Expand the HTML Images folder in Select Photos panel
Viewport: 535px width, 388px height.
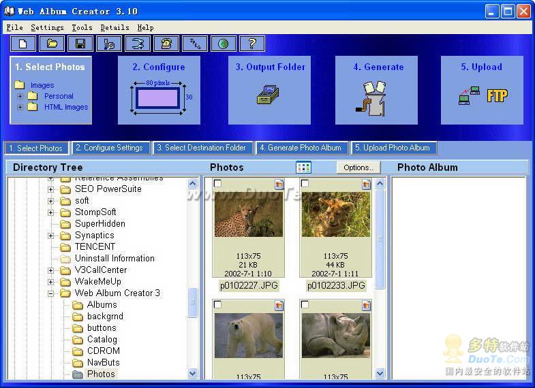click(20, 107)
